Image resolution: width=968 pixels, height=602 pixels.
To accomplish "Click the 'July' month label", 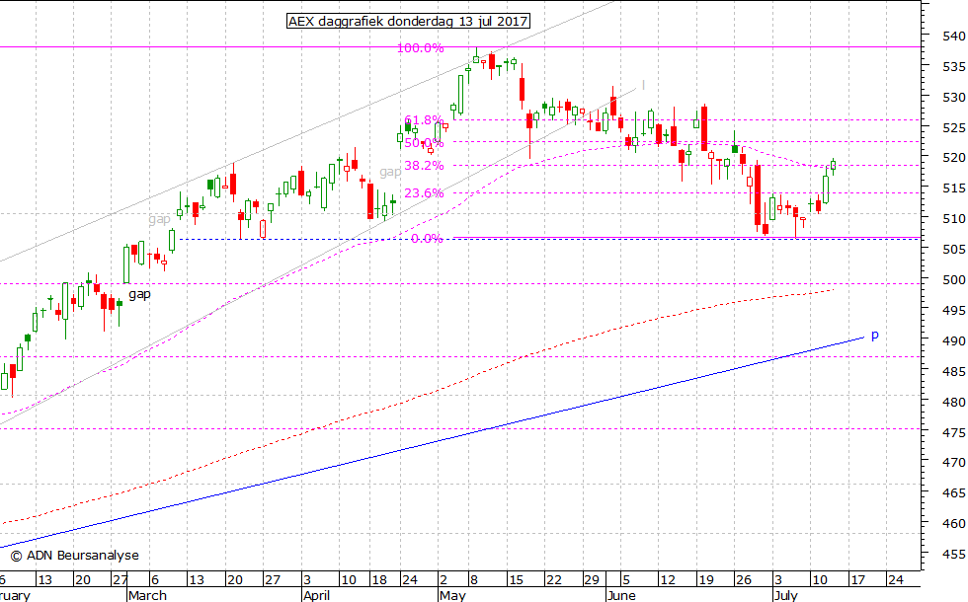I will [x=786, y=595].
